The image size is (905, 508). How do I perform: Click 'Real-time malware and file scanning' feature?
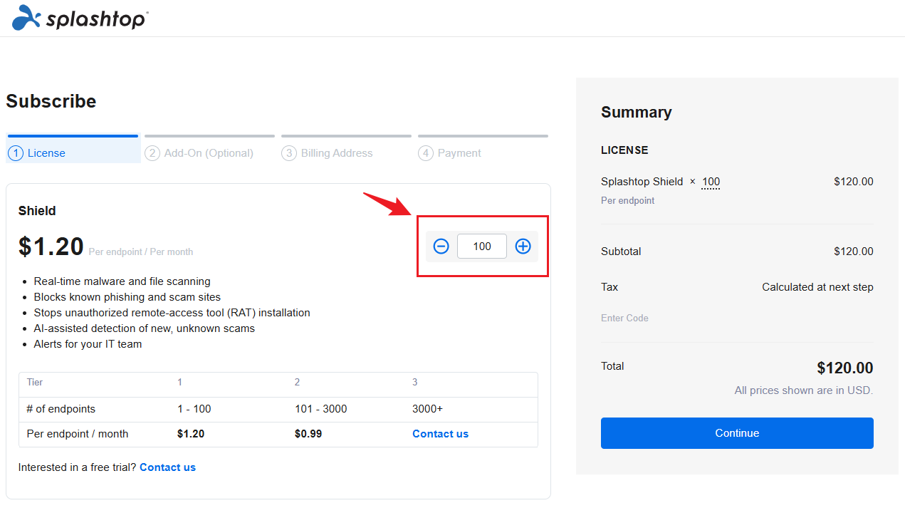click(x=122, y=281)
